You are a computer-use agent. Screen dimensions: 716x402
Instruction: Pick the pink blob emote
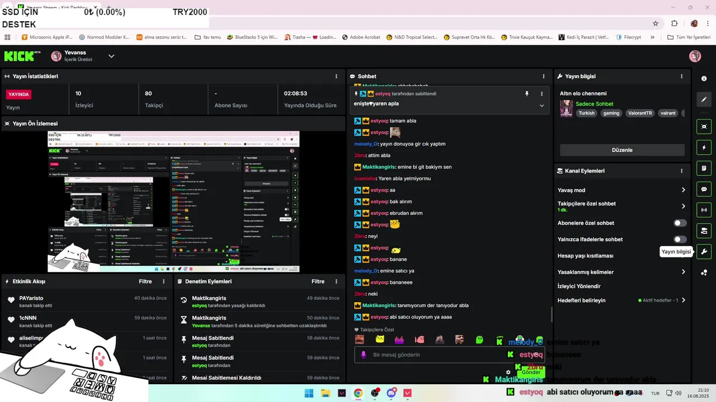(420, 339)
